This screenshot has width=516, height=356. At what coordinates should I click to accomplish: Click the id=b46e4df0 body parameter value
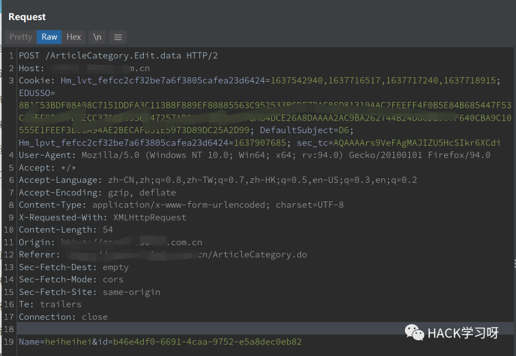point(207,342)
